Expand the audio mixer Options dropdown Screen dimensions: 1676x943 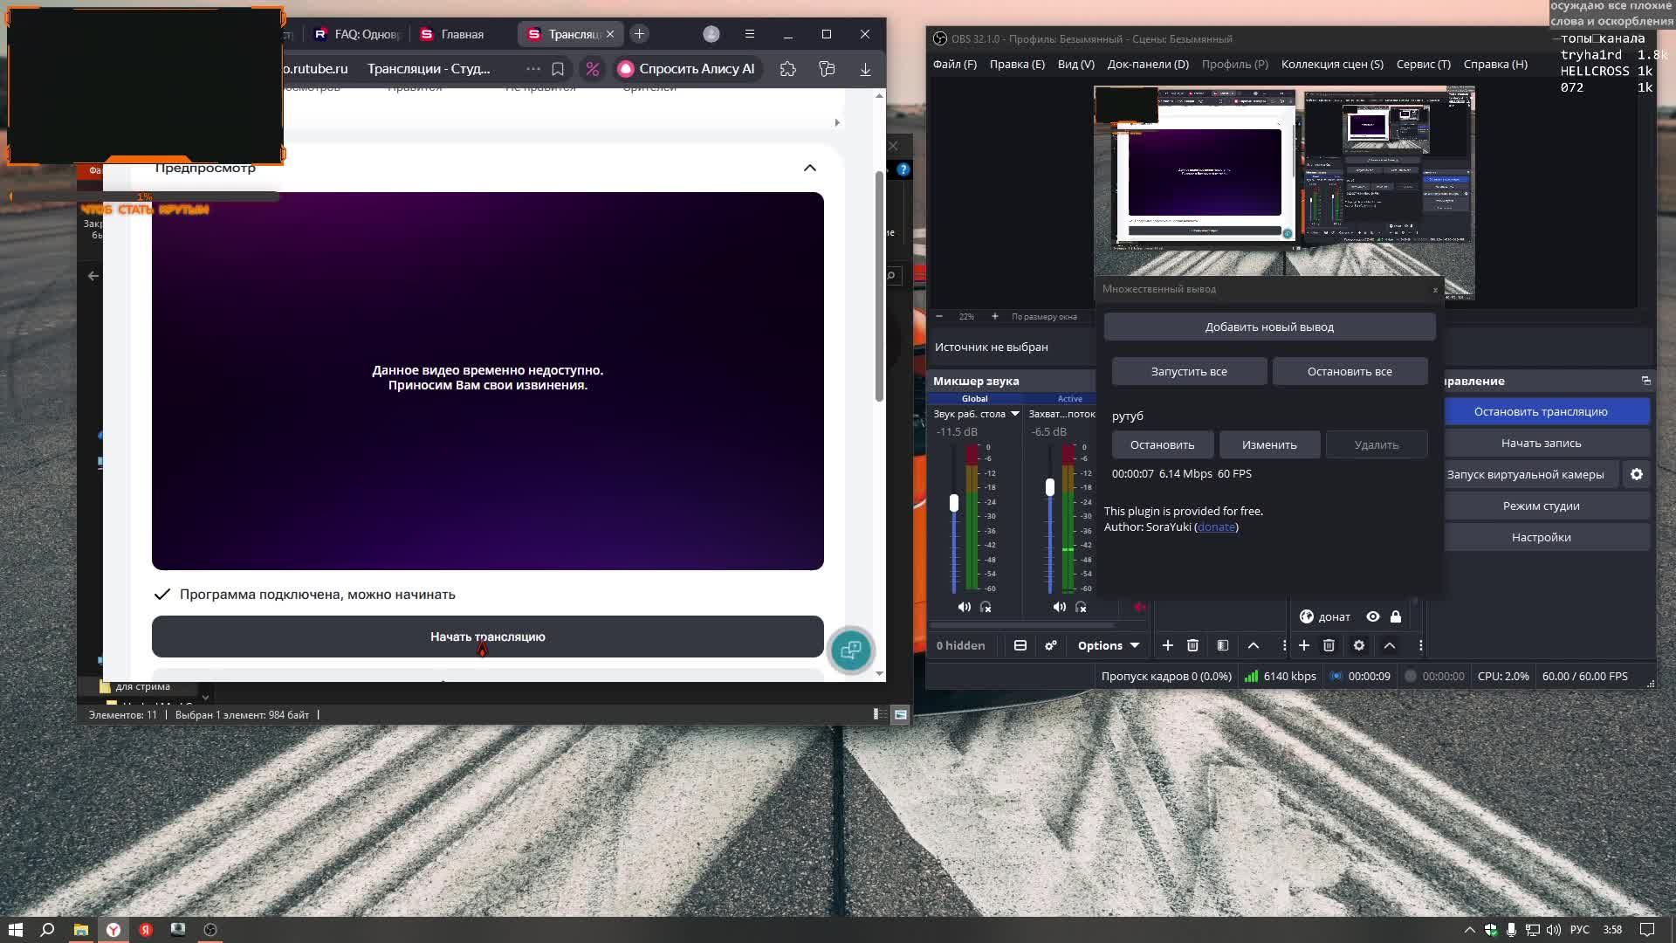pos(1109,645)
